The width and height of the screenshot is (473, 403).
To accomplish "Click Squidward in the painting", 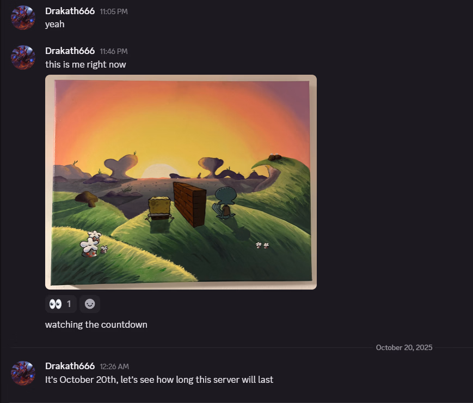I will click(x=224, y=203).
